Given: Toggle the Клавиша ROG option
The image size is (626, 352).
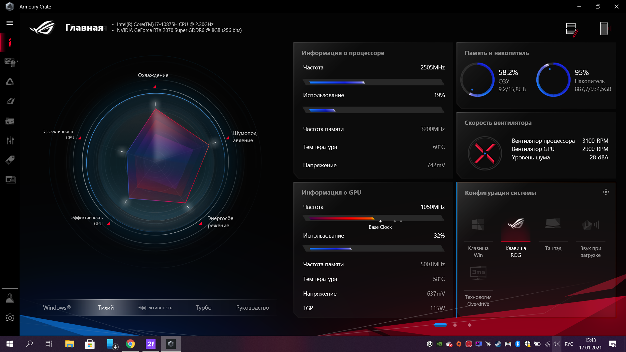Looking at the screenshot, I should tap(516, 238).
